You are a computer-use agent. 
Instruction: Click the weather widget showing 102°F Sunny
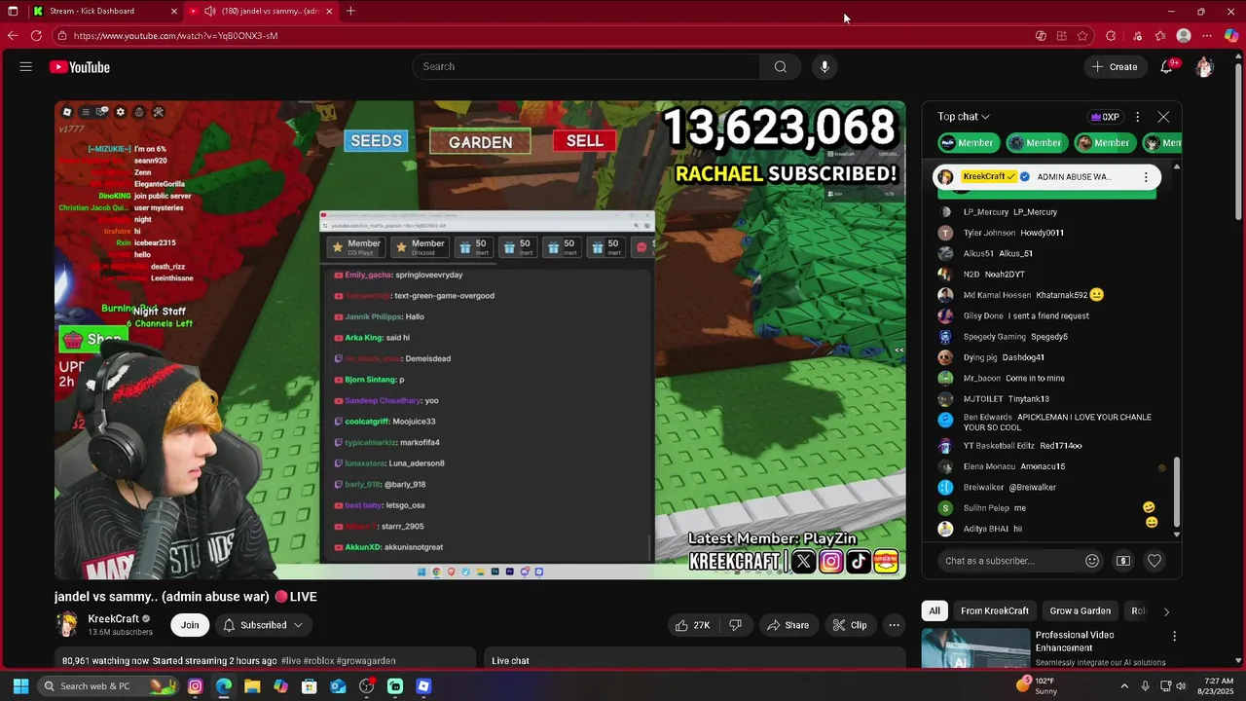click(1038, 686)
